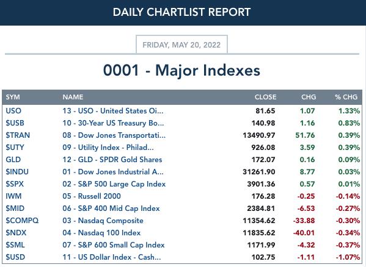Sort table by CLOSE column header

tap(265, 97)
